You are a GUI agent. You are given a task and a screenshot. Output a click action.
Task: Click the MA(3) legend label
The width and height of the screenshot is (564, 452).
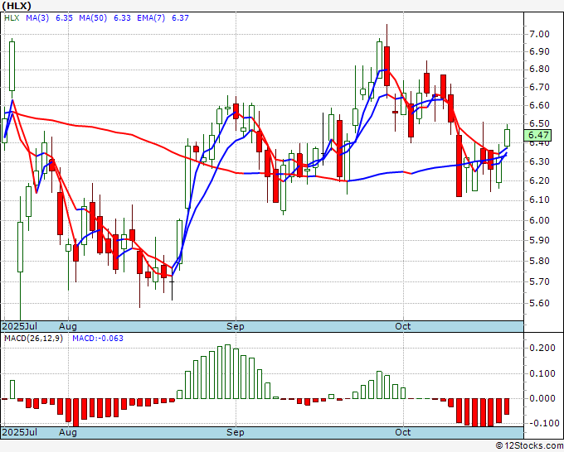(37, 18)
